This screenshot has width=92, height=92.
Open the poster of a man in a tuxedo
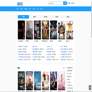[54, 81]
